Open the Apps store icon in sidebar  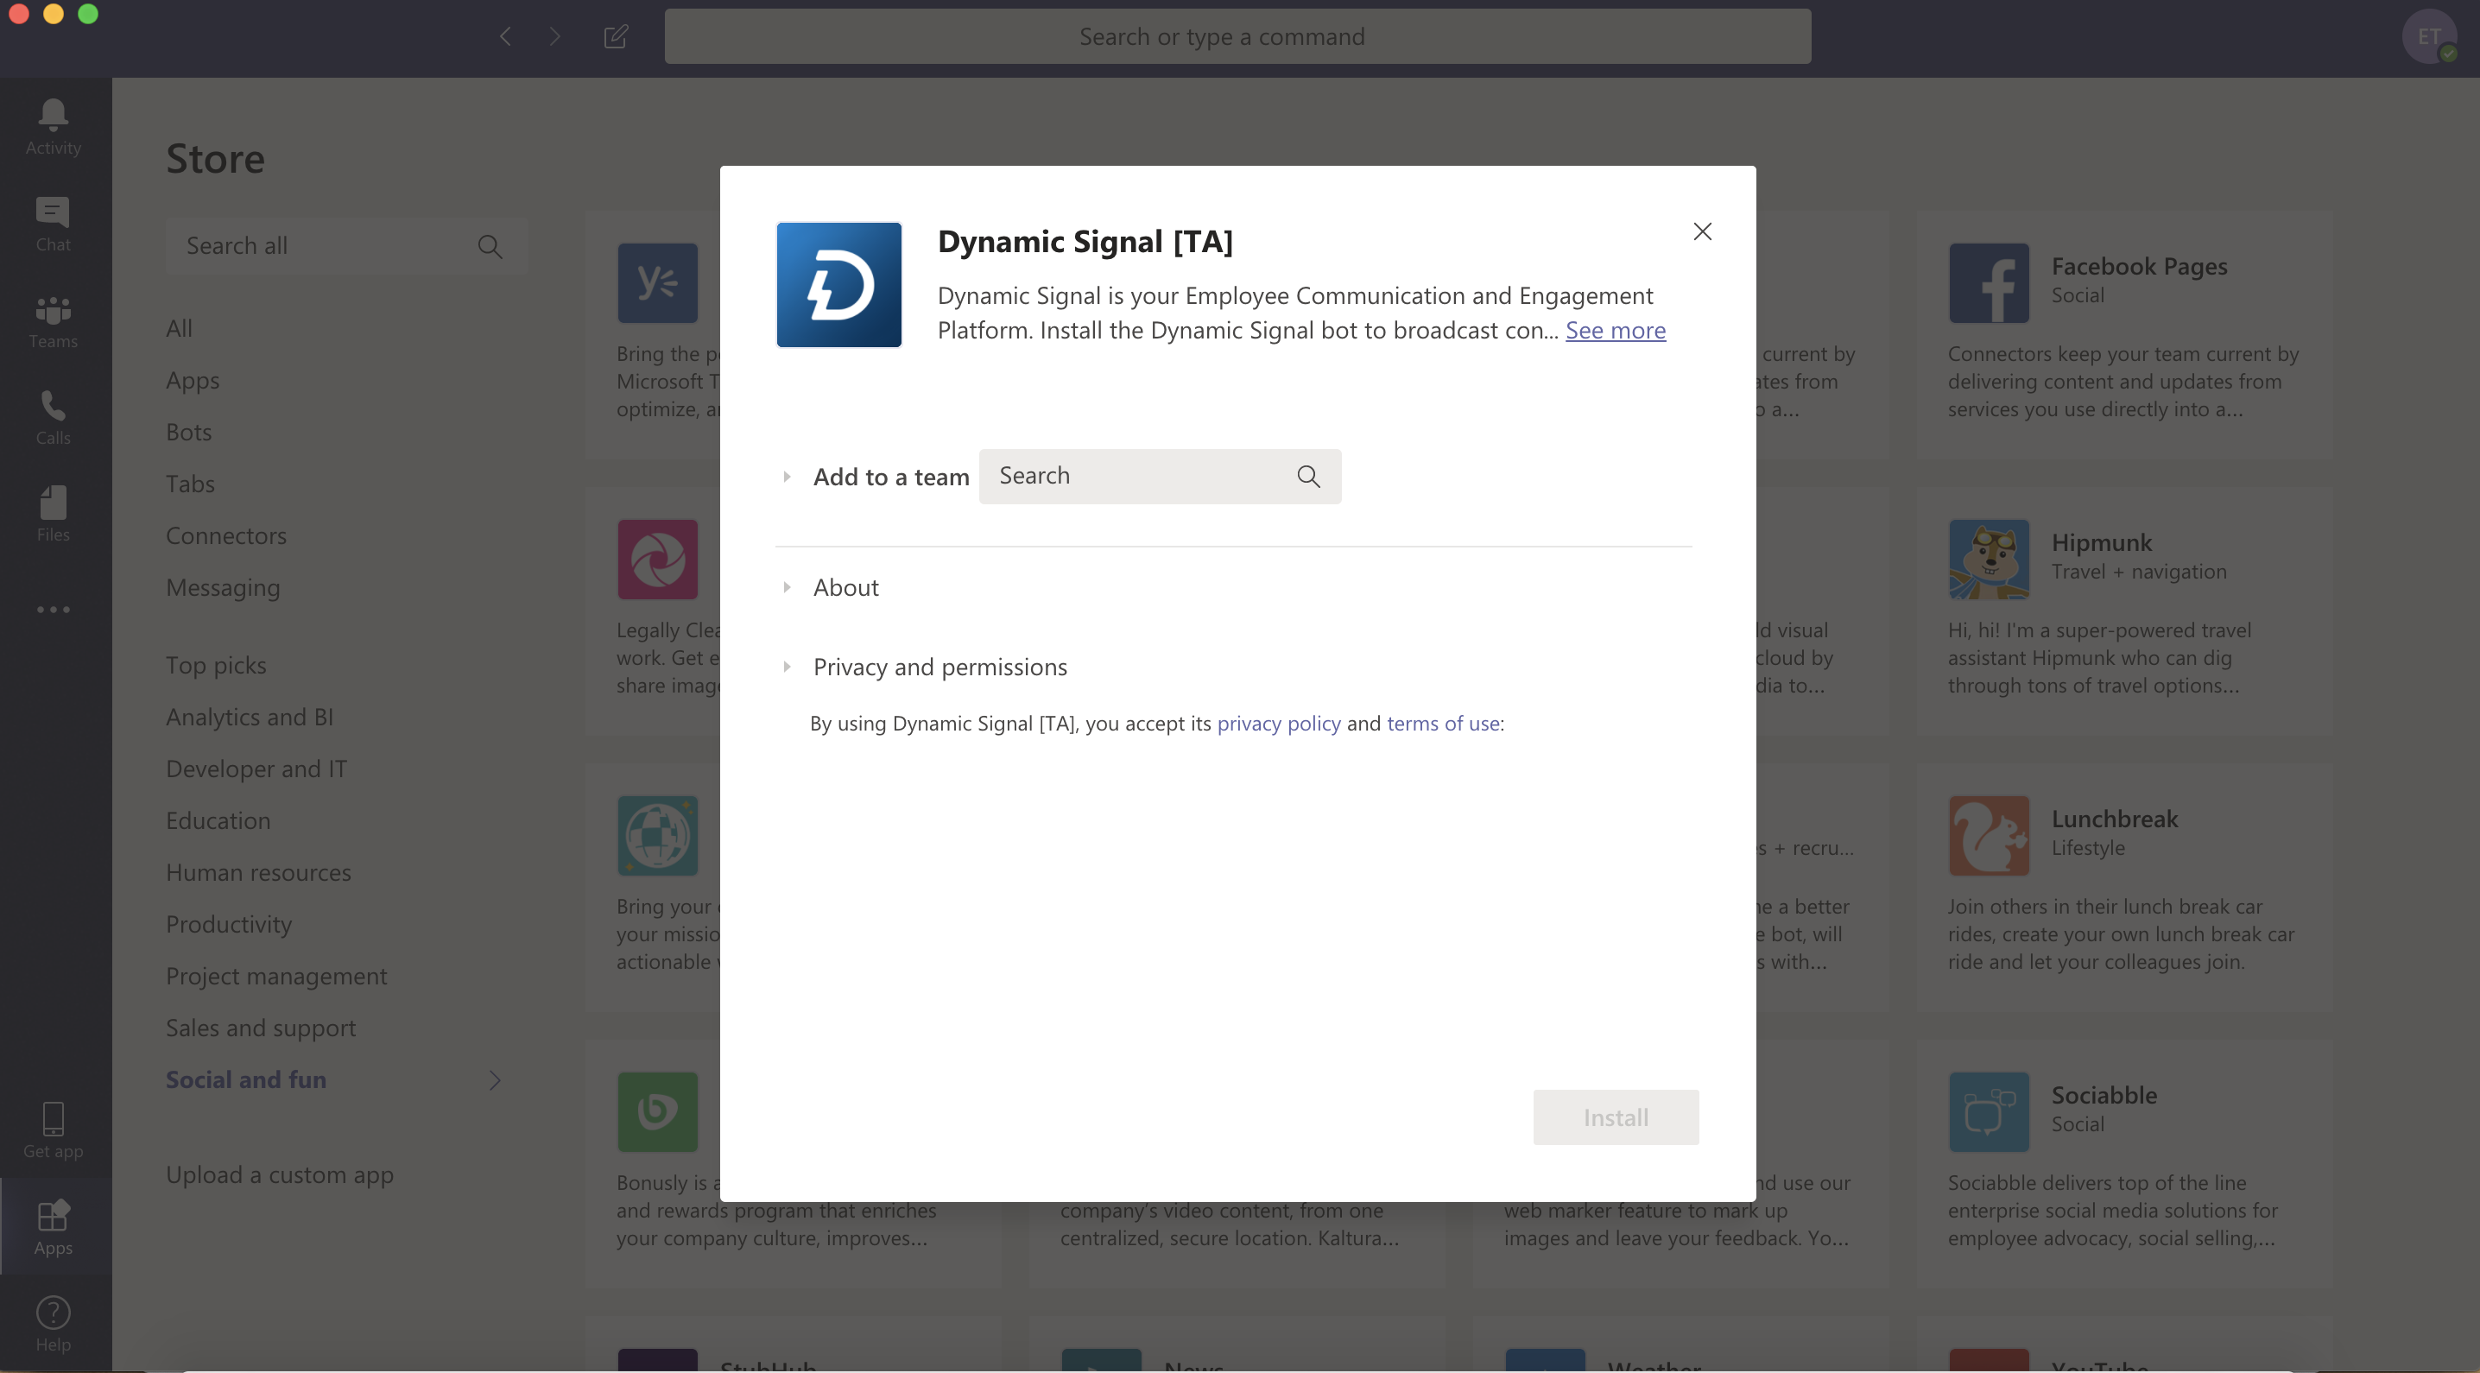pyautogui.click(x=53, y=1215)
